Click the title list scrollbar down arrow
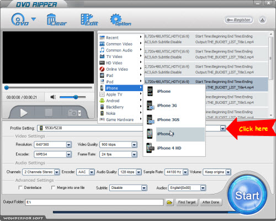 pos(271,115)
